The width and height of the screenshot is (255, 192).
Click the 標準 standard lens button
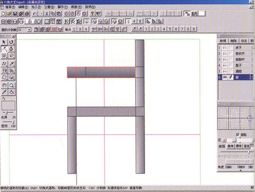239,146
